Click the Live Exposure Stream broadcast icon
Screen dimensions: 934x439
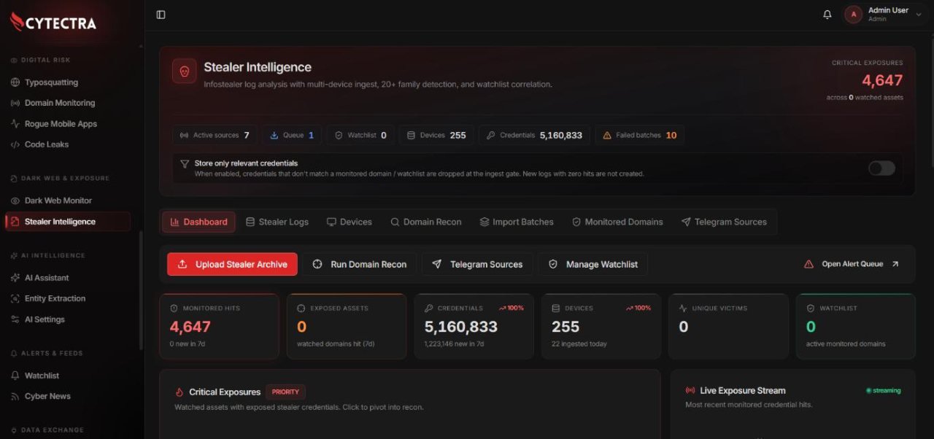690,391
